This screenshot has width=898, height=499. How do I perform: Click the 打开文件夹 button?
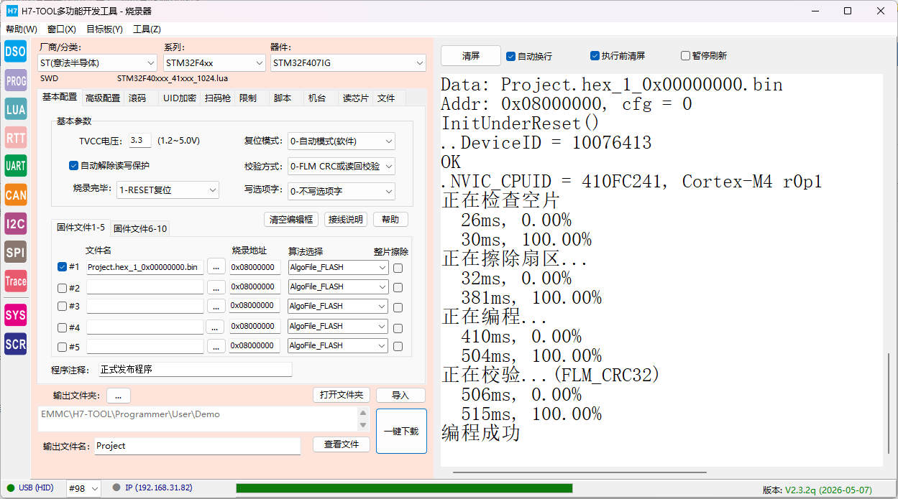tap(342, 395)
